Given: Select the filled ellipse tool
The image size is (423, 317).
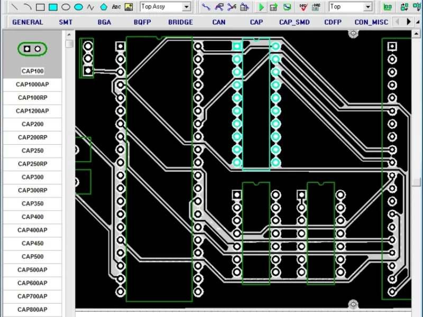Looking at the screenshot, I should click(x=78, y=7).
